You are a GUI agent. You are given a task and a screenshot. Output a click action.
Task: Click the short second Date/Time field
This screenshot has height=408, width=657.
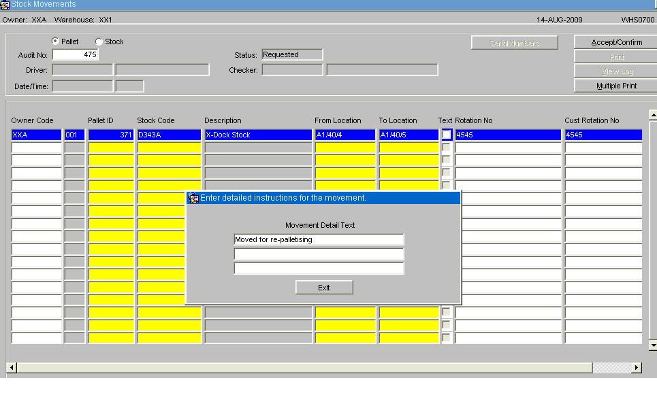(x=129, y=86)
